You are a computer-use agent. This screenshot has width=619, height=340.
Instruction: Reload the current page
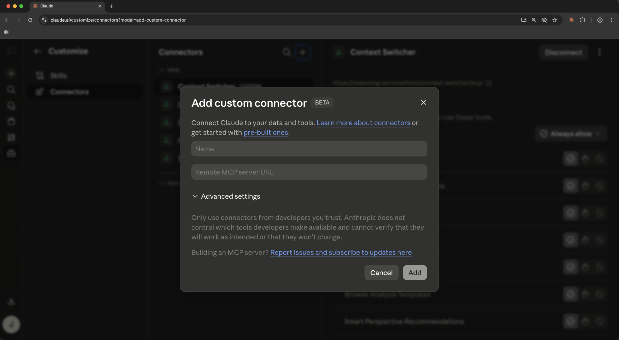click(x=30, y=20)
